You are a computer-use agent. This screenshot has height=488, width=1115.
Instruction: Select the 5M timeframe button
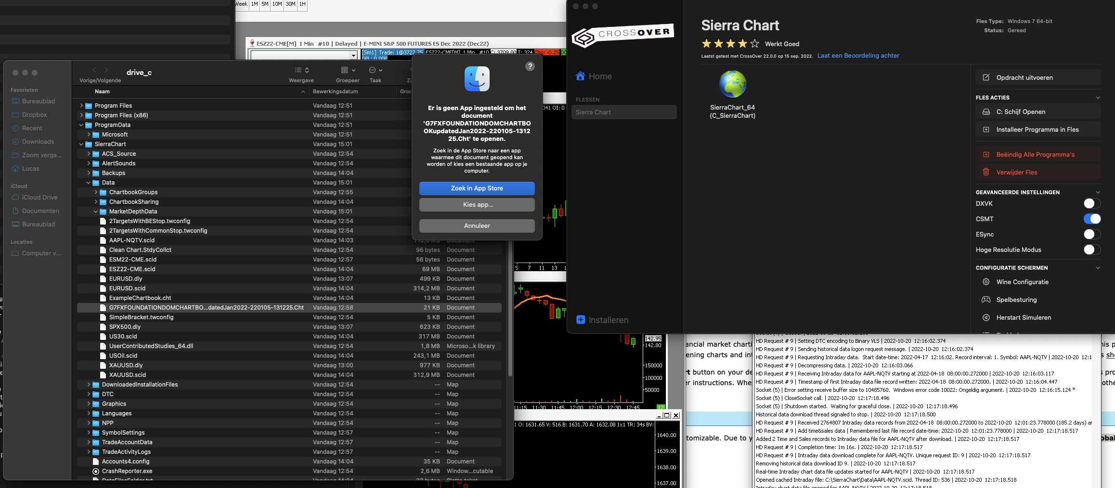(x=265, y=4)
